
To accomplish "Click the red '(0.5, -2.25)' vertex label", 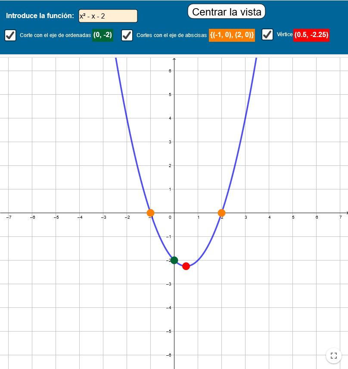I will [x=311, y=35].
